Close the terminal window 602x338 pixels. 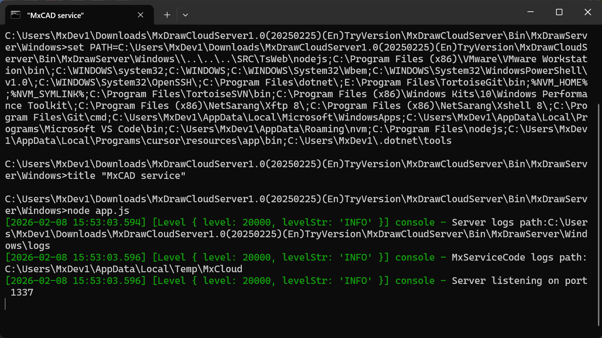[x=588, y=12]
